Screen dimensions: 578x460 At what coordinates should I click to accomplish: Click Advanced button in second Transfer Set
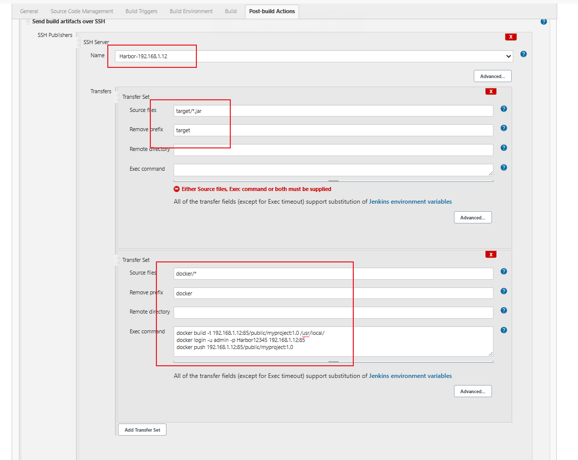(x=473, y=392)
